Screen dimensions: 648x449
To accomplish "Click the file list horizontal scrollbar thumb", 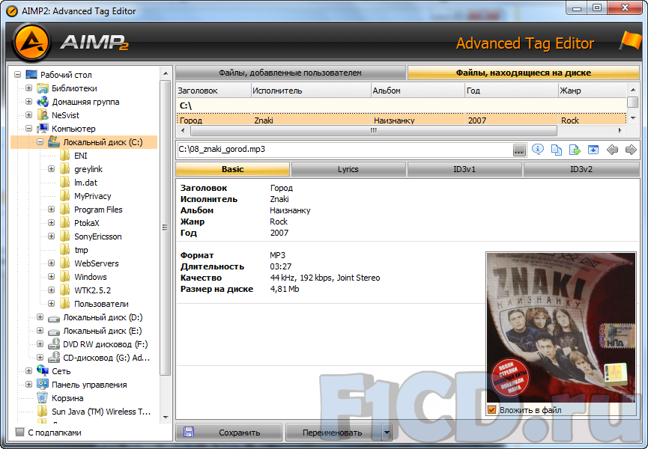I will 374,131.
